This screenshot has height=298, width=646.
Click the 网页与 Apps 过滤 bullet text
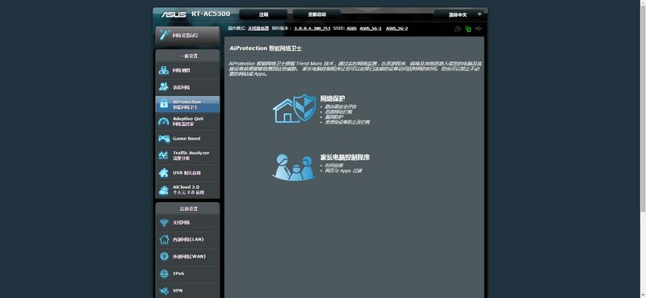(x=344, y=170)
